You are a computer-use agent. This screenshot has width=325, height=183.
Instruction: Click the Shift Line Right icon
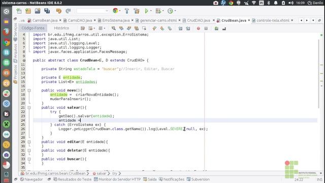coord(188,28)
